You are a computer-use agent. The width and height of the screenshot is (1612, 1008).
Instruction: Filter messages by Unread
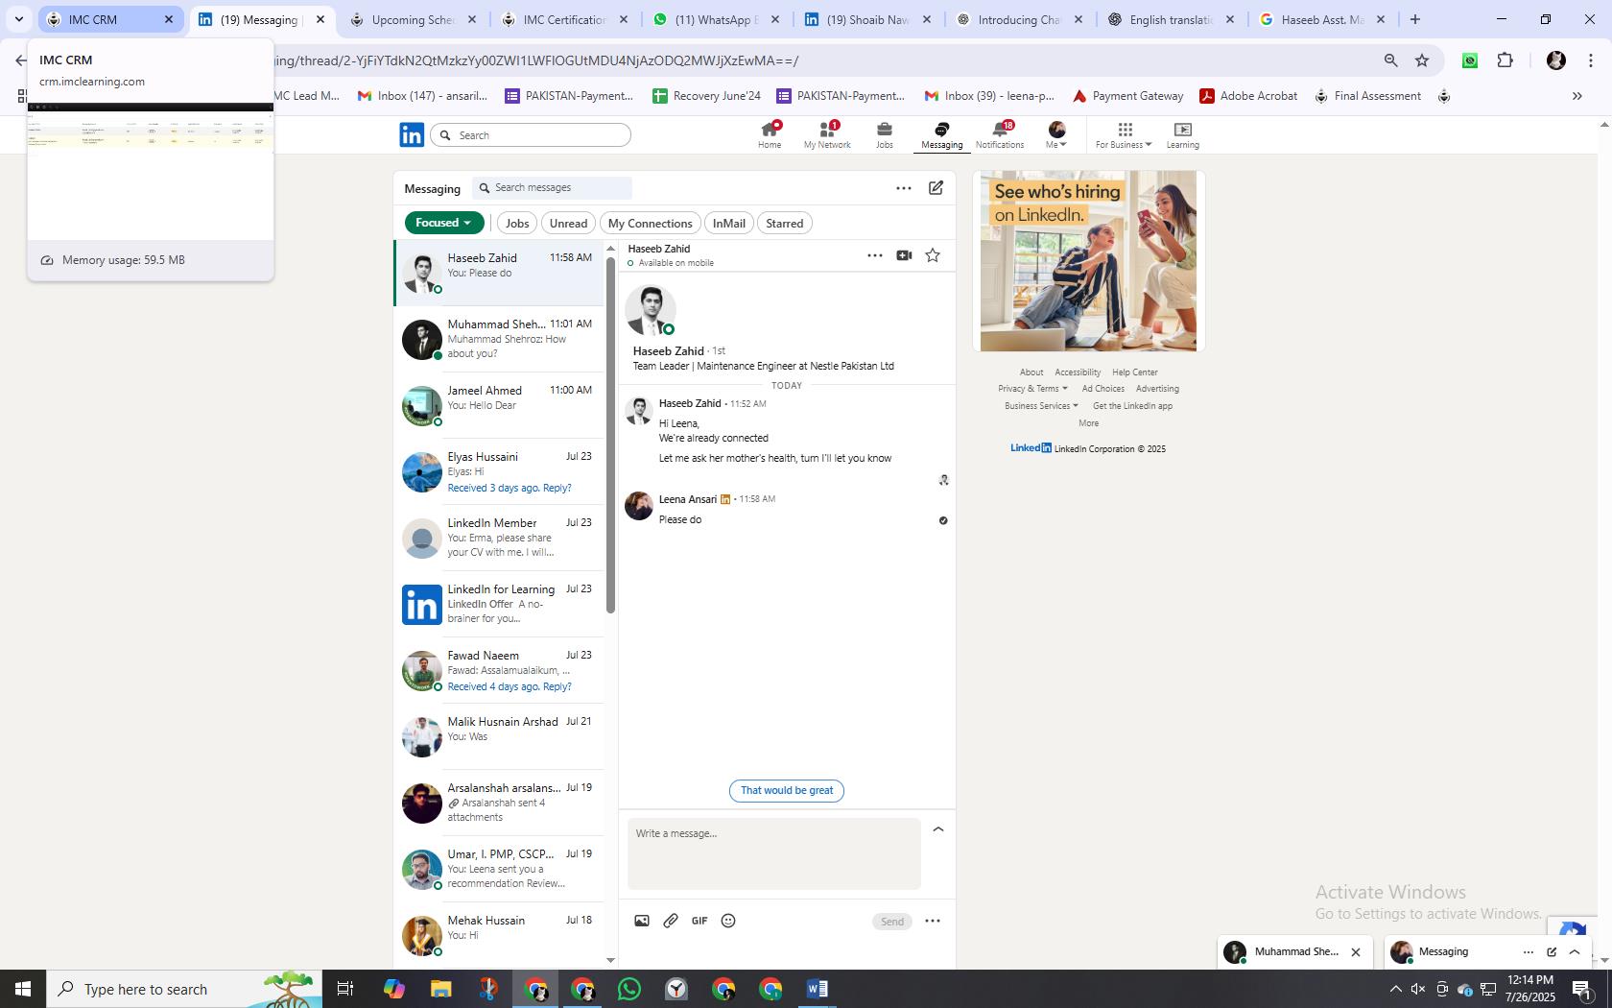coord(568,223)
